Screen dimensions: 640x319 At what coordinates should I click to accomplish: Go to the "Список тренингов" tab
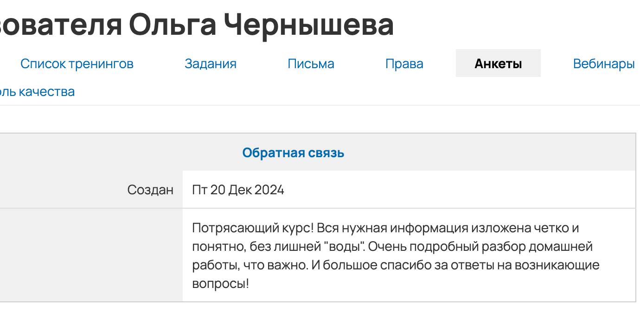coord(77,64)
